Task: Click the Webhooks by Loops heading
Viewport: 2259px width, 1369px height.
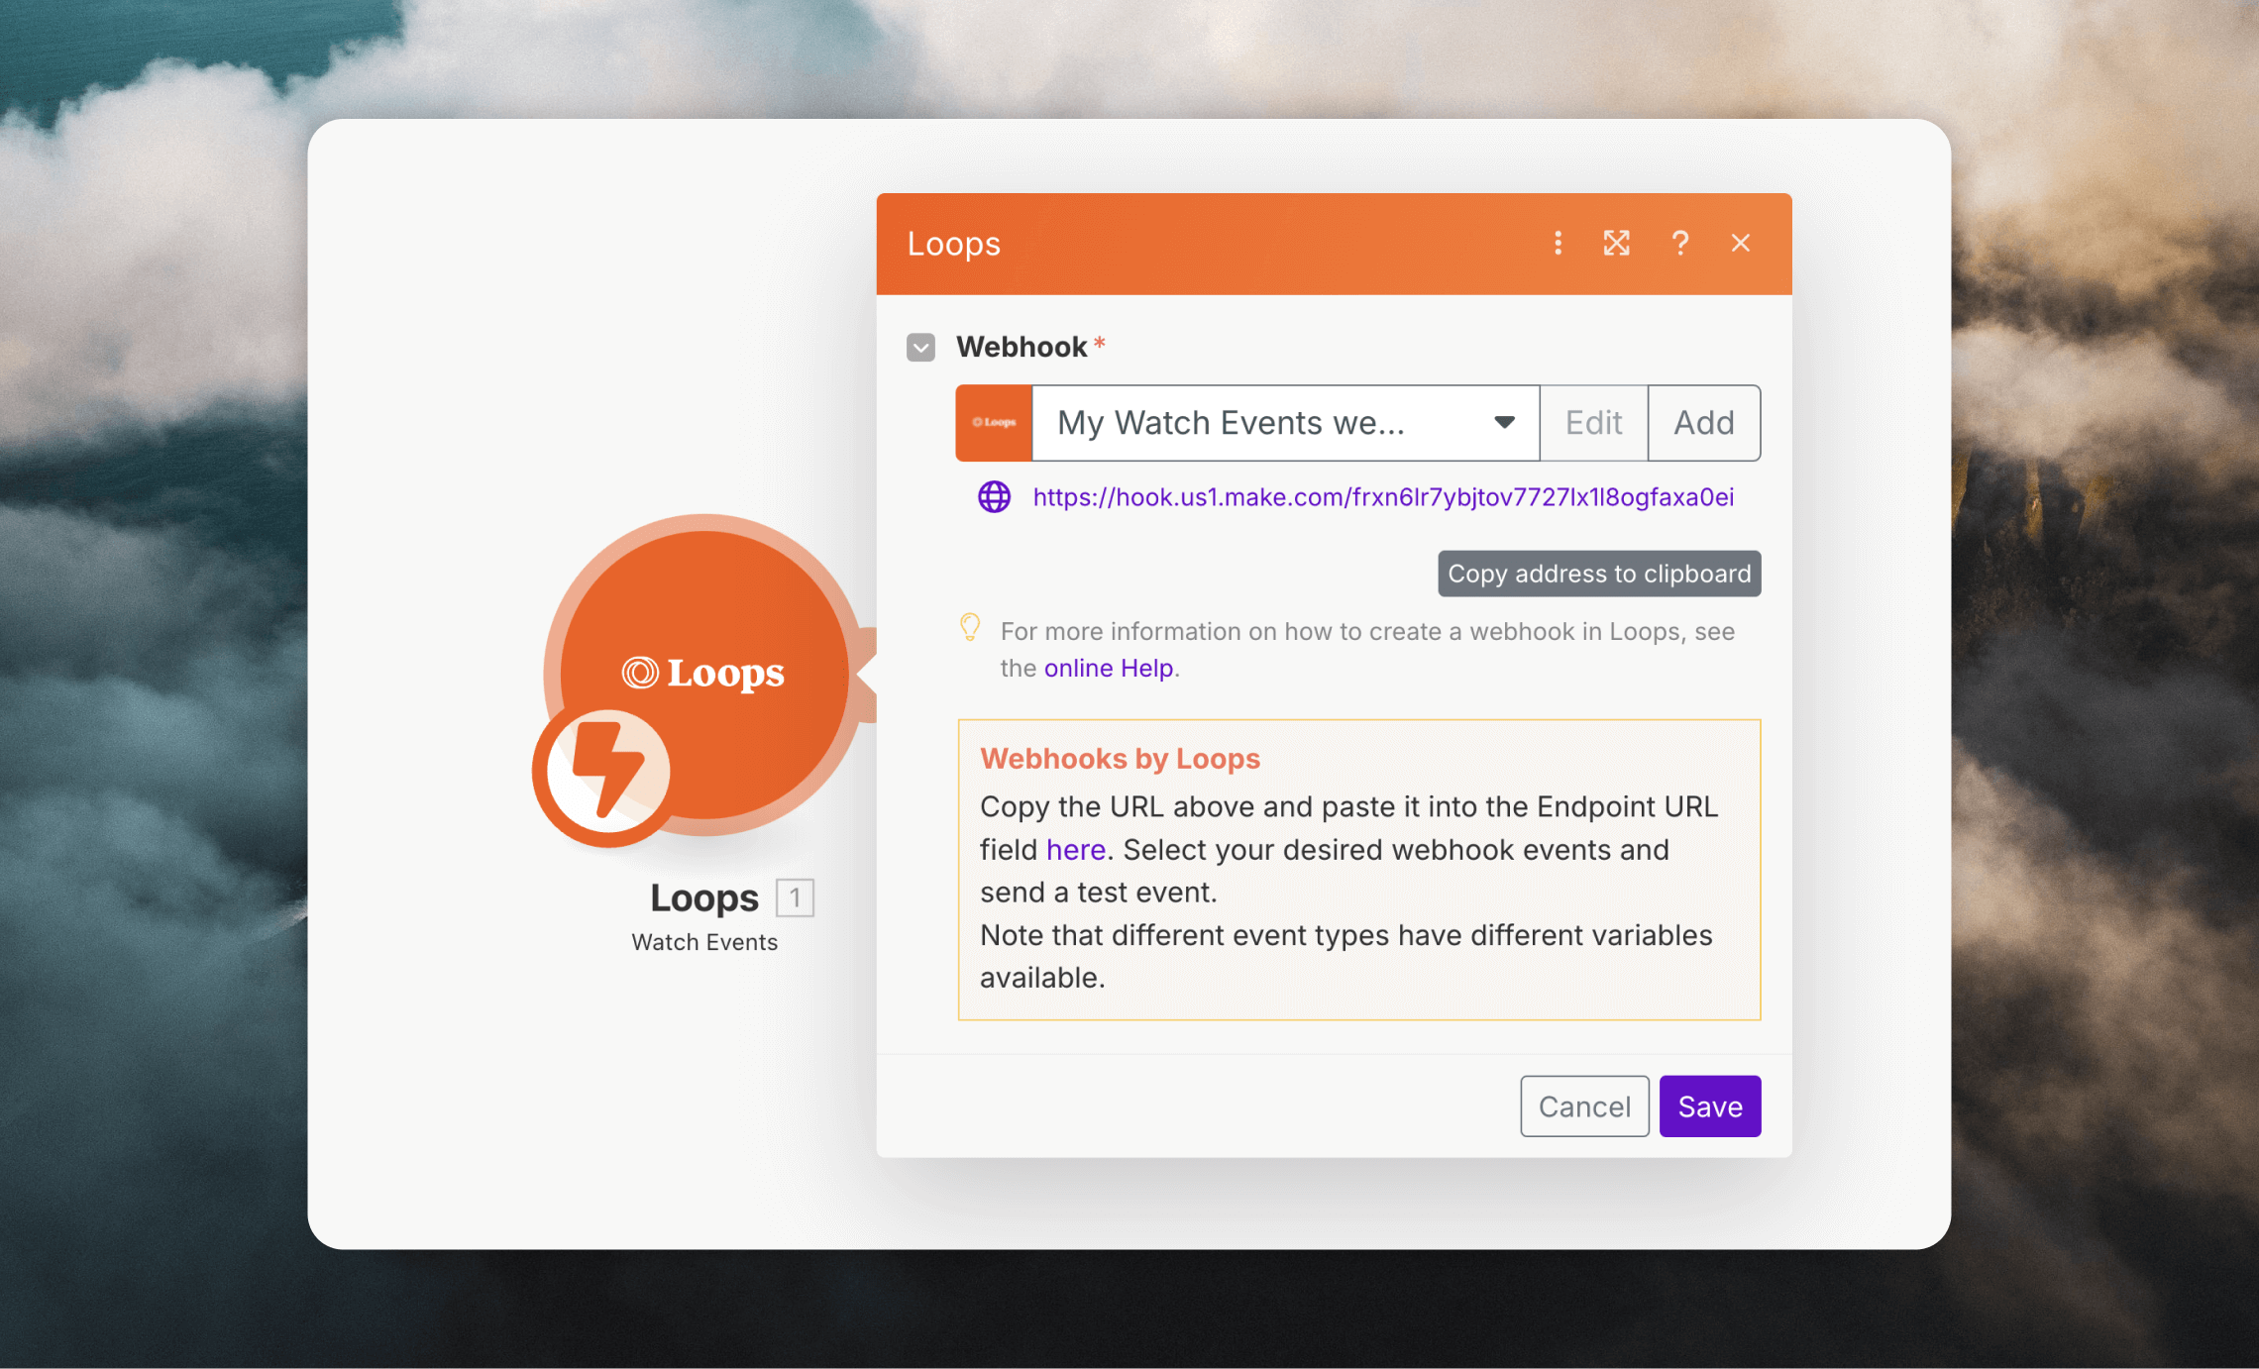Action: click(x=1120, y=759)
